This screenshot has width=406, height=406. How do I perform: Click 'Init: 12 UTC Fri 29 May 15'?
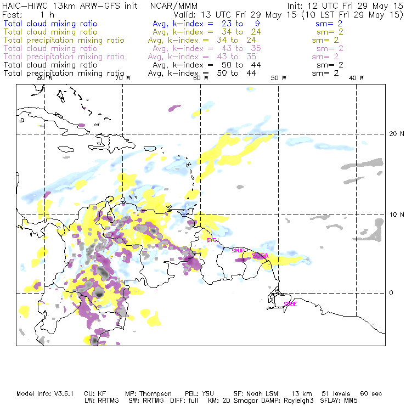click(x=345, y=6)
